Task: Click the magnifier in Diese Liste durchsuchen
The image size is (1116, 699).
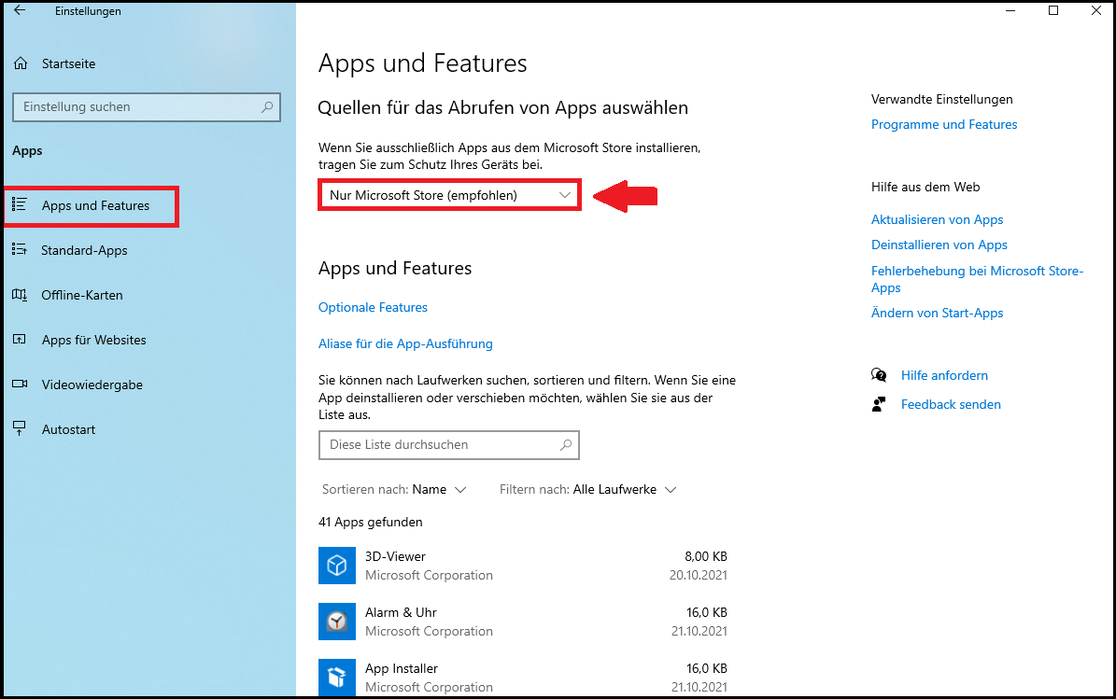Action: coord(566,444)
